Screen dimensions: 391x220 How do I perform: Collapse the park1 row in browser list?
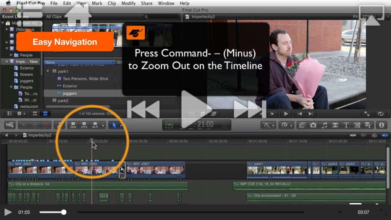coord(48,71)
